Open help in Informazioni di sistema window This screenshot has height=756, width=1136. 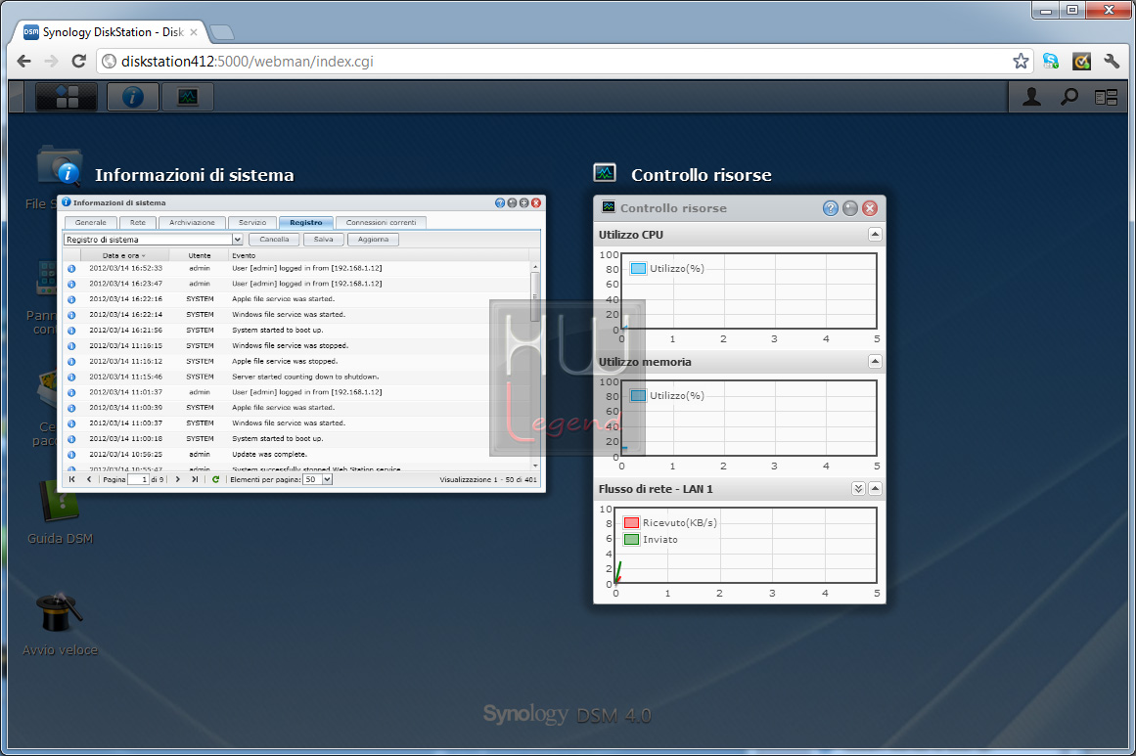500,202
